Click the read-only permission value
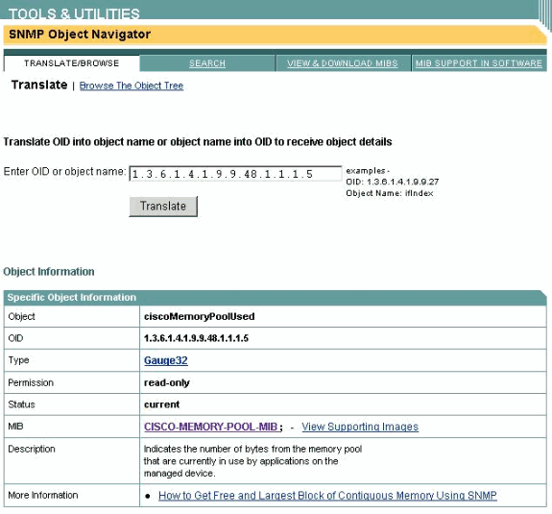 pos(167,382)
